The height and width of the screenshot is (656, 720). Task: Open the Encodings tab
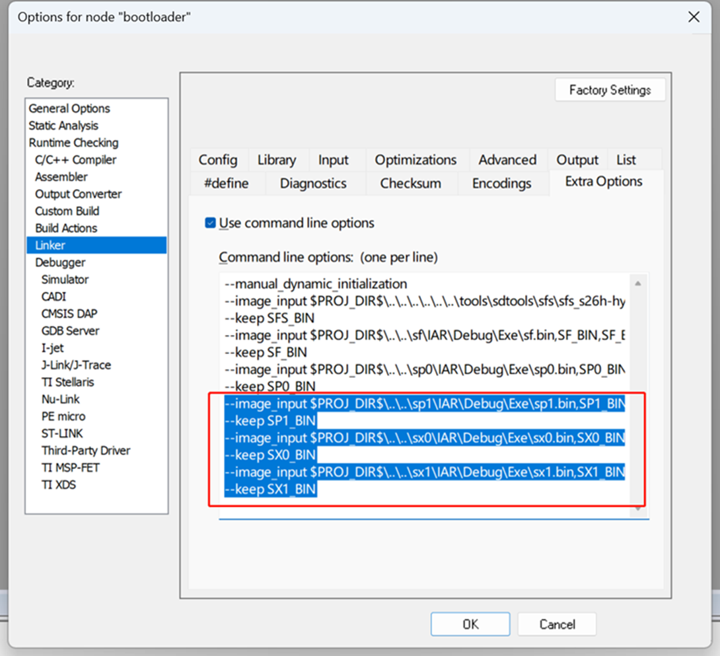click(503, 183)
